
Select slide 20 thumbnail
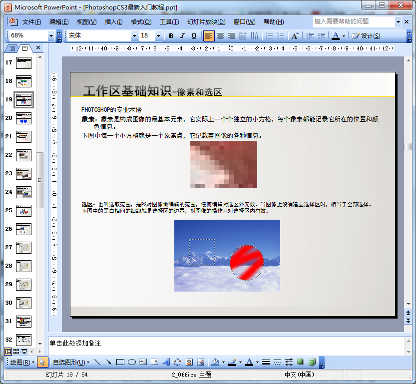pos(23,118)
